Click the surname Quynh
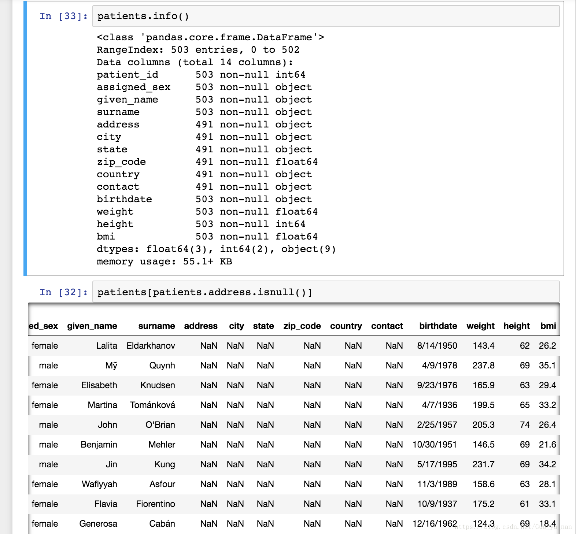Image resolution: width=576 pixels, height=534 pixels. click(162, 366)
